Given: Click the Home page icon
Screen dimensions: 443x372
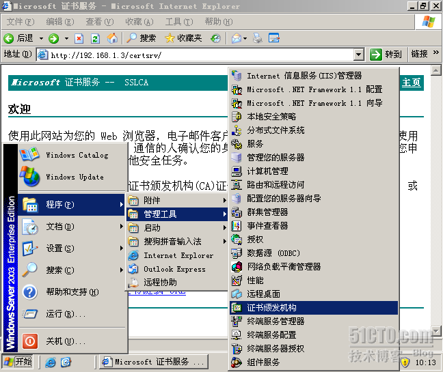Looking at the screenshot, I should tap(112, 38).
